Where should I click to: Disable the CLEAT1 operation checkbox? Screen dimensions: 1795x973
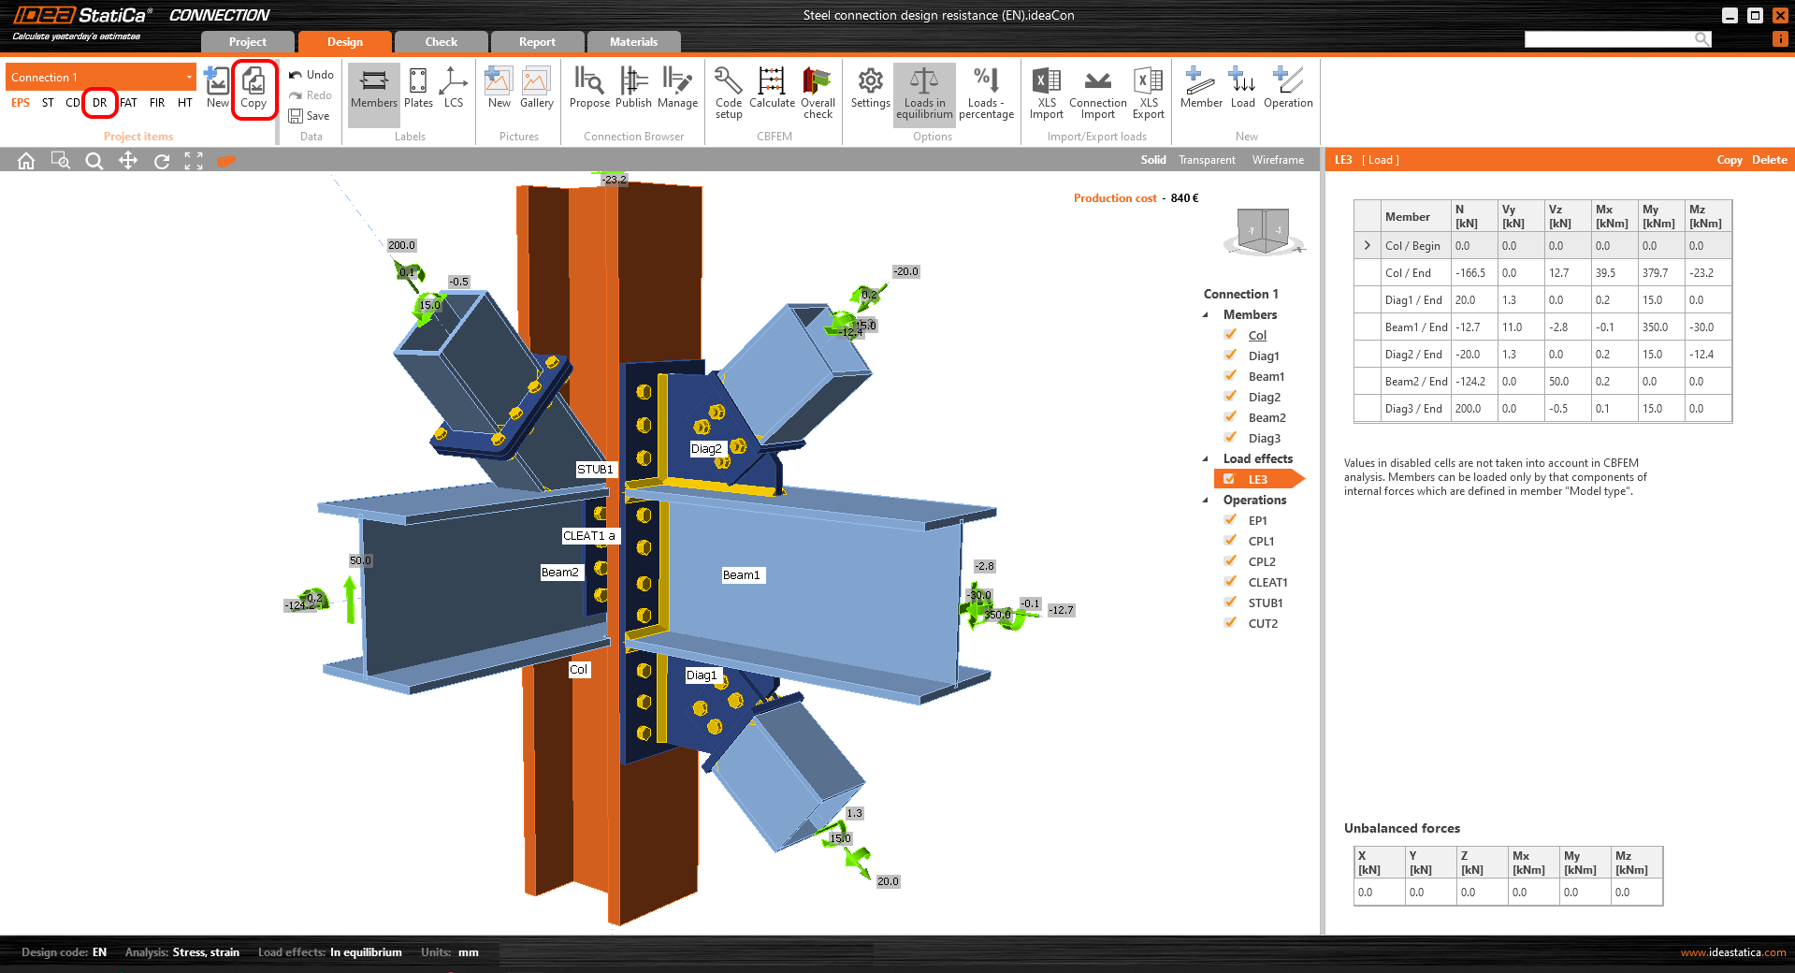pyautogui.click(x=1231, y=582)
